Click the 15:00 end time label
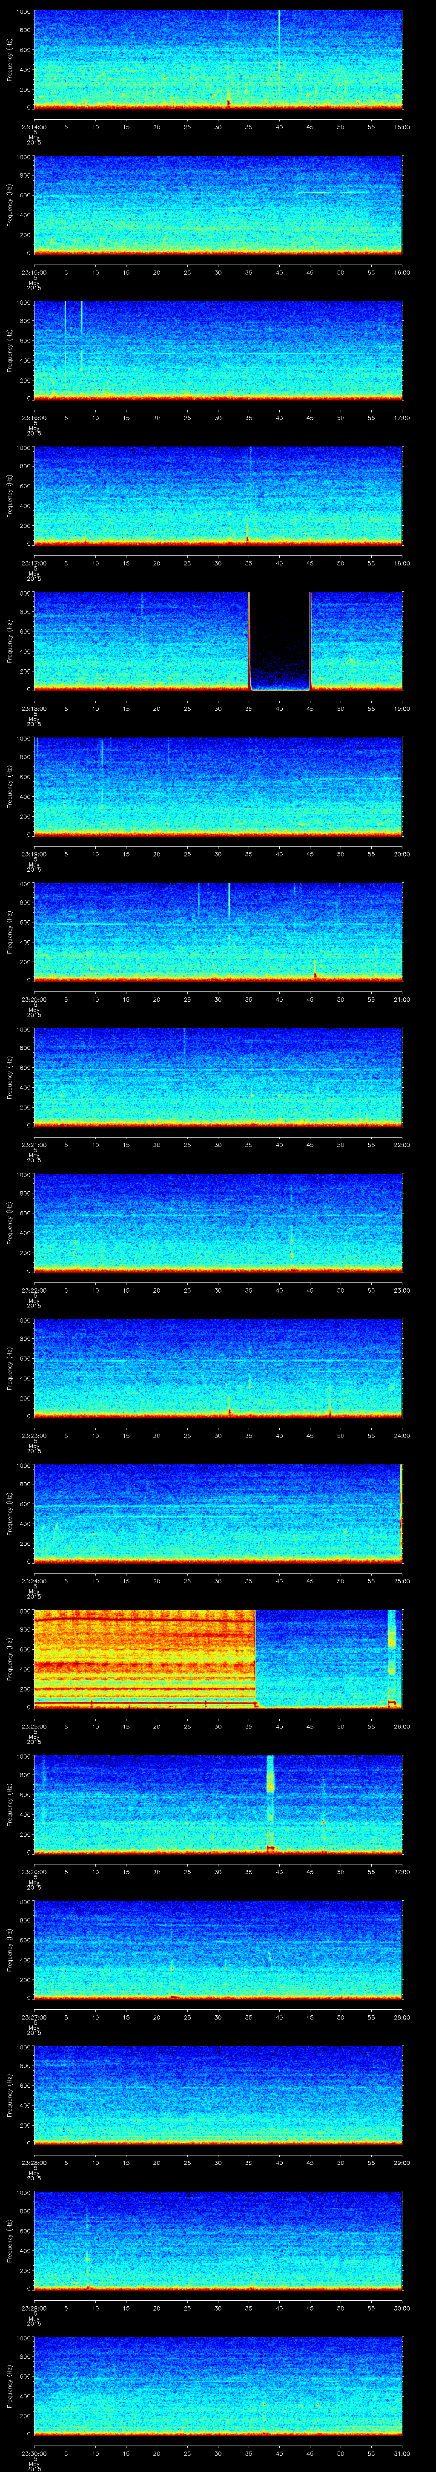 402,127
